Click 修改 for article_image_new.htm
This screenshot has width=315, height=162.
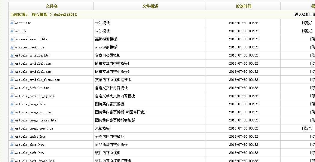coord(307,128)
